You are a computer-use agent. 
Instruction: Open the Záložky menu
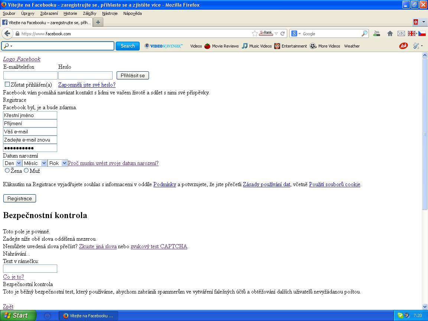[90, 13]
